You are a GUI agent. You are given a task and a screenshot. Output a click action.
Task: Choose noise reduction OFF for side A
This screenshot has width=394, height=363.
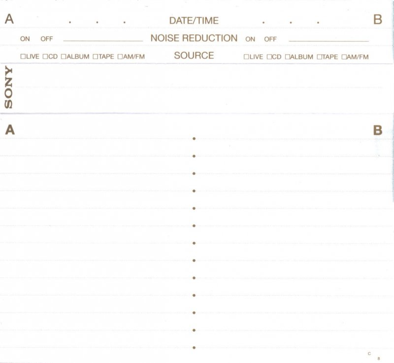pyautogui.click(x=47, y=39)
